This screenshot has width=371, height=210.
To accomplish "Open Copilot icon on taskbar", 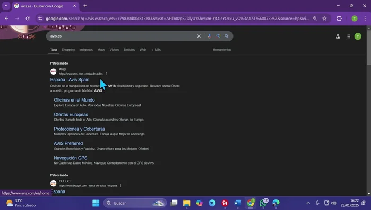I will [199, 203].
